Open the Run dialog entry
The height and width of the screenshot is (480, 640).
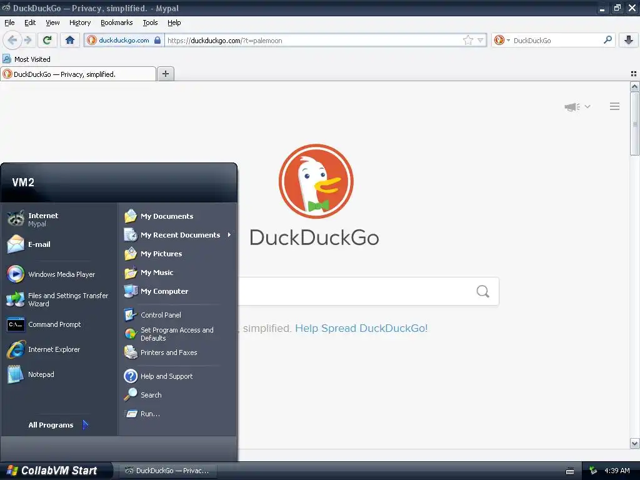[178, 414]
